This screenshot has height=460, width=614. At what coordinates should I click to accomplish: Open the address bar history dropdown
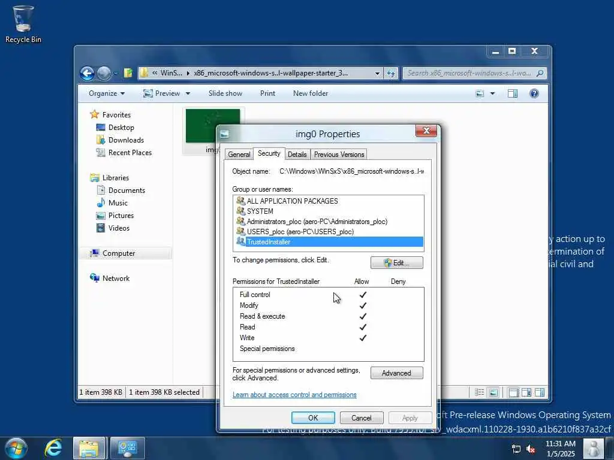[x=377, y=73]
